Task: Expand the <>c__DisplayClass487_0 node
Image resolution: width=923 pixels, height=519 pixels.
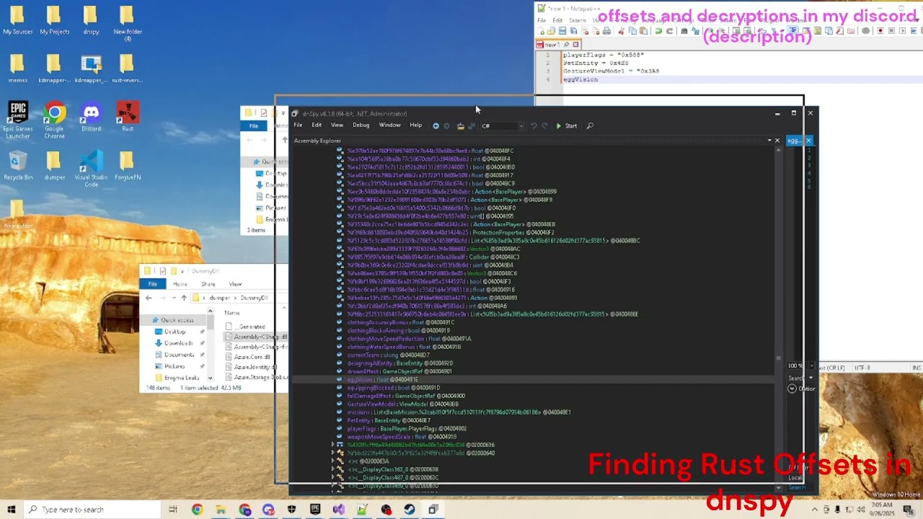Action: pos(333,478)
